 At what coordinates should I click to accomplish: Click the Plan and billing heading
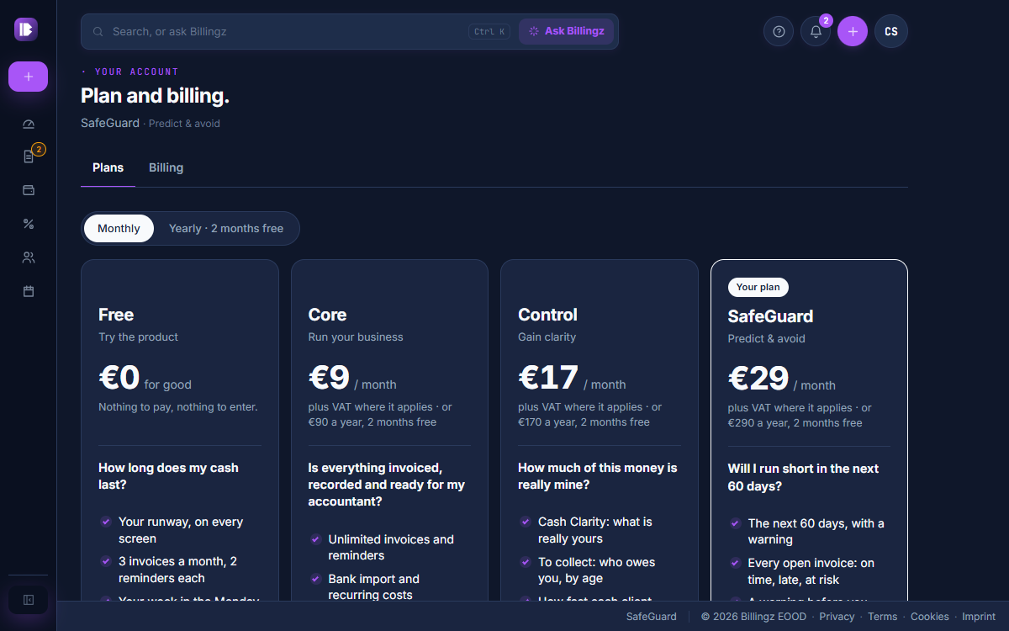(155, 96)
